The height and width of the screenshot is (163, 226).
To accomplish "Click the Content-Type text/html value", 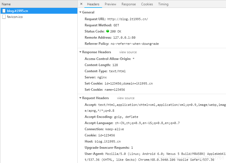I will 117,71.
